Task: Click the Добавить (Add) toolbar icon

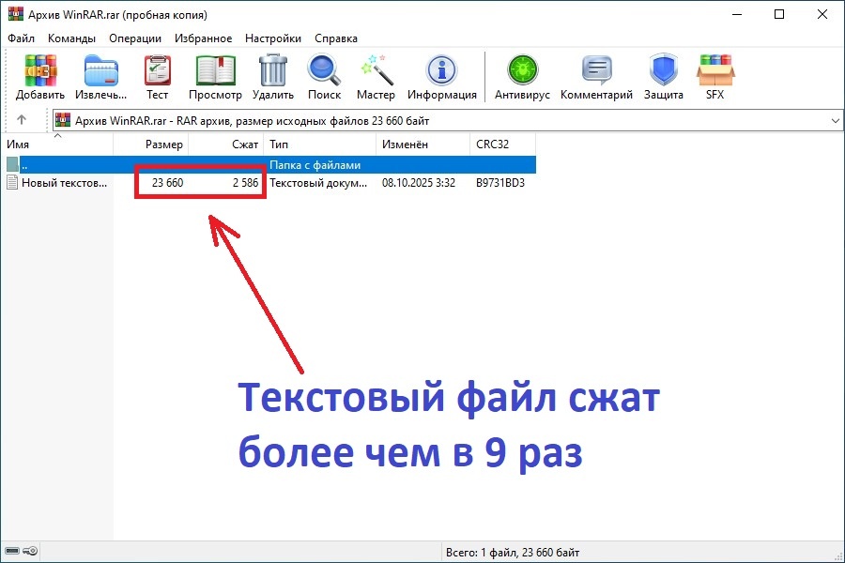Action: coord(40,70)
